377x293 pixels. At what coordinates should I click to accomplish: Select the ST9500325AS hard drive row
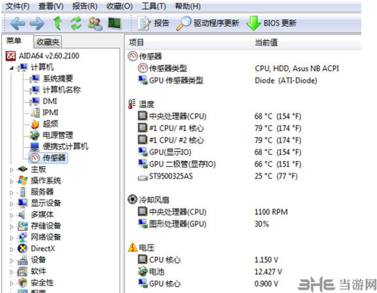(243, 177)
